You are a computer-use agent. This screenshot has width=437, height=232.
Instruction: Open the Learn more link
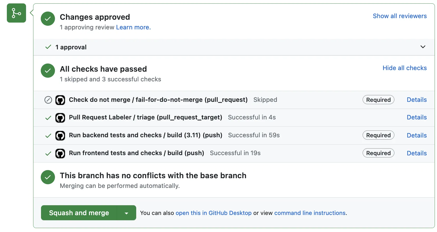[133, 27]
